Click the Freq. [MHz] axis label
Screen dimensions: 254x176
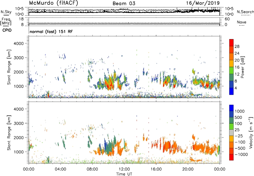6,21
